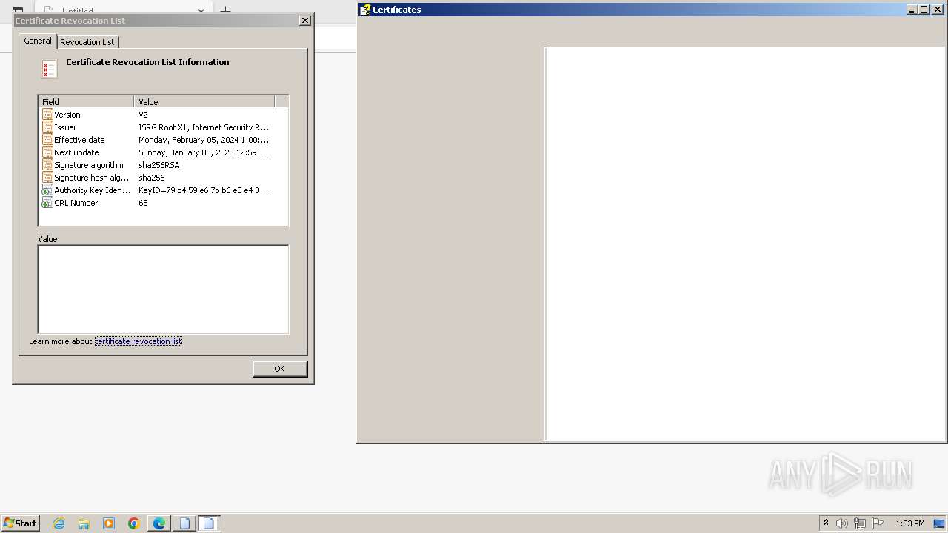Open the Start menu
The image size is (948, 533).
click(20, 523)
